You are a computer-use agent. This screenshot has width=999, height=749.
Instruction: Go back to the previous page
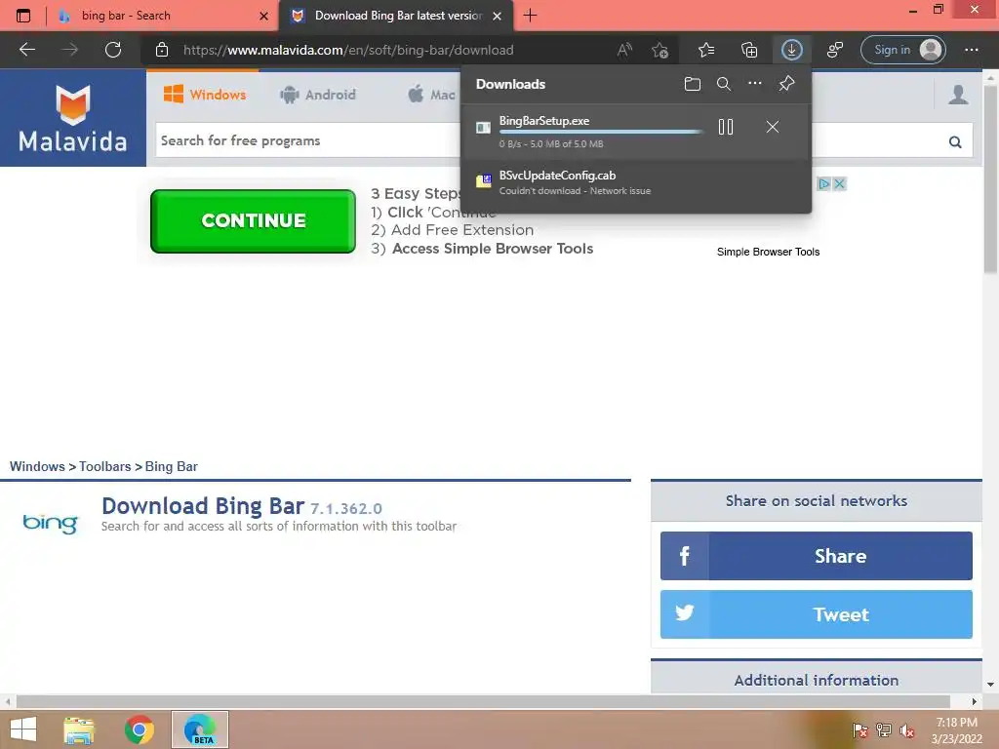[x=26, y=50]
